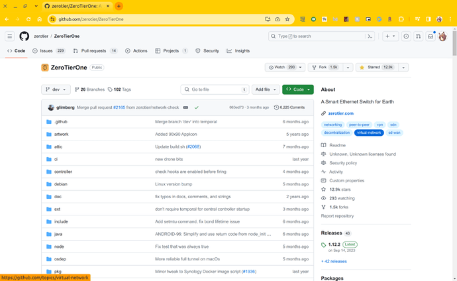Open the GitHub hamburger navigation menu
Image resolution: width=457 pixels, height=281 pixels.
point(10,36)
